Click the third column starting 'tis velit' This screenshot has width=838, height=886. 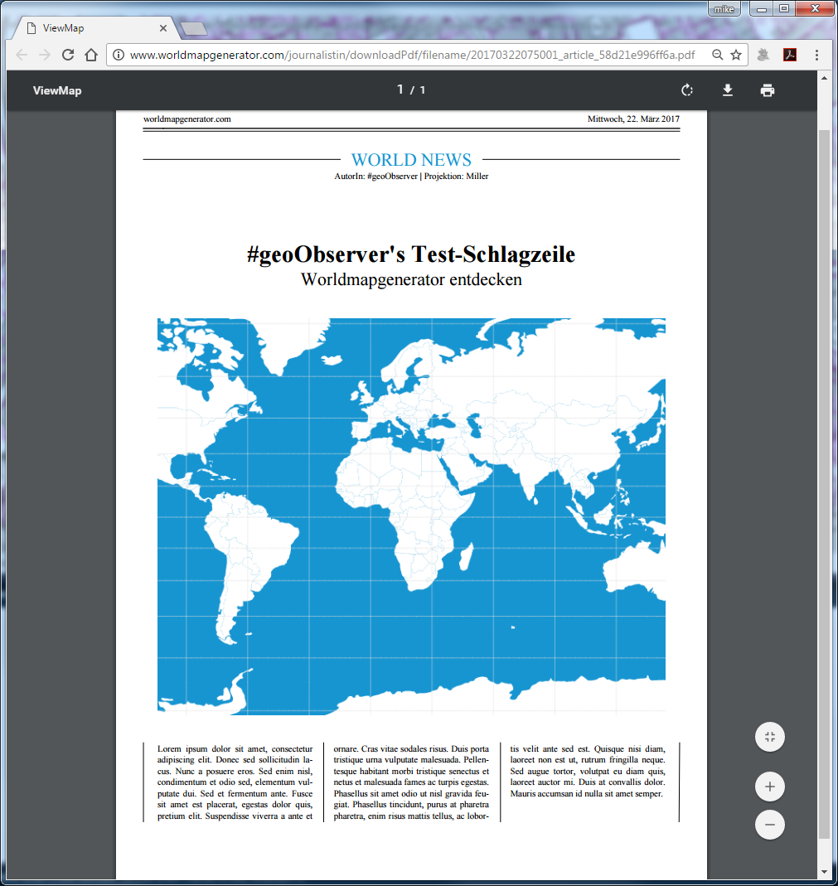pos(588,772)
